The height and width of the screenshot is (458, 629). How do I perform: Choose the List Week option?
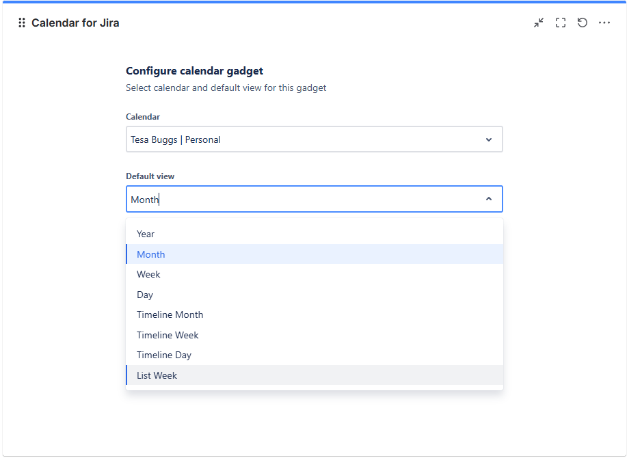click(x=157, y=375)
